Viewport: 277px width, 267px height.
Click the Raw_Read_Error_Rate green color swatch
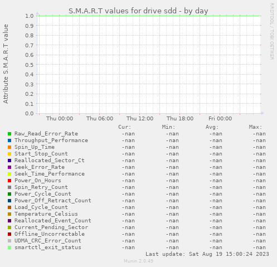(9, 134)
